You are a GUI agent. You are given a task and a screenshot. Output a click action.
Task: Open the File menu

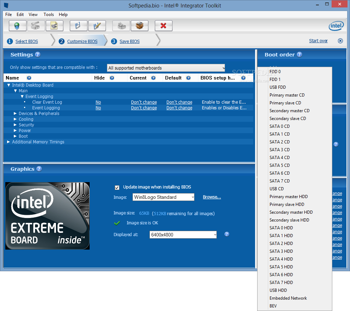pyautogui.click(x=9, y=15)
